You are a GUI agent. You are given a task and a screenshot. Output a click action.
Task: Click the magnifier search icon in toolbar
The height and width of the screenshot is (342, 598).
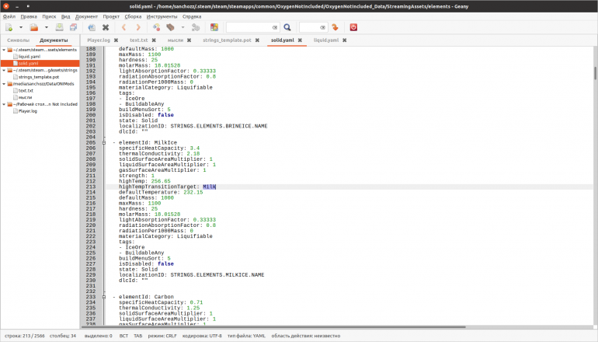[x=287, y=27]
